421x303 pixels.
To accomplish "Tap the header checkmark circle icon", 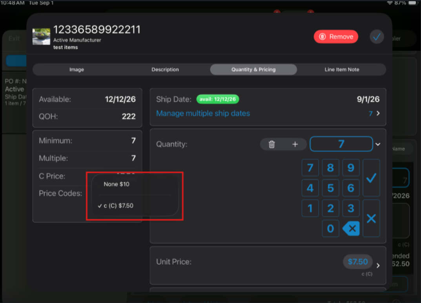I will (x=376, y=37).
